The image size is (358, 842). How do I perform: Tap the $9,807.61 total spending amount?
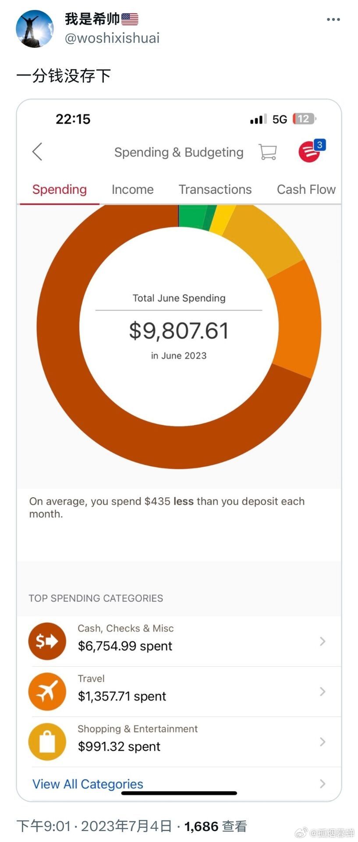point(179,331)
